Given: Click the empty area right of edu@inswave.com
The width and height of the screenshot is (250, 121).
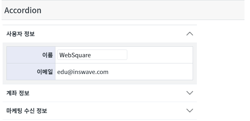Looking at the screenshot, I should click(x=150, y=72).
